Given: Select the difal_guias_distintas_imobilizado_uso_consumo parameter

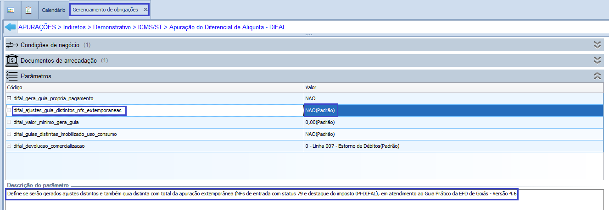Looking at the screenshot, I should (x=65, y=135).
